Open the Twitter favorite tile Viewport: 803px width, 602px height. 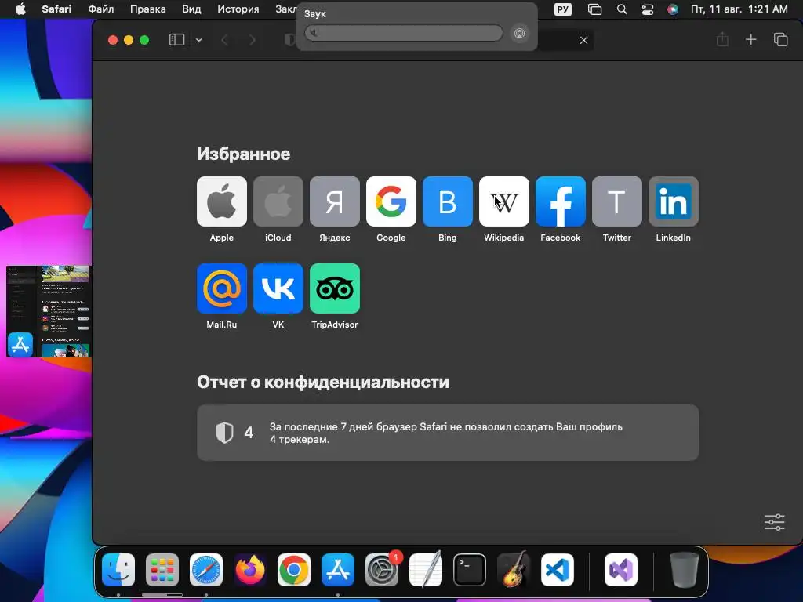click(x=617, y=201)
